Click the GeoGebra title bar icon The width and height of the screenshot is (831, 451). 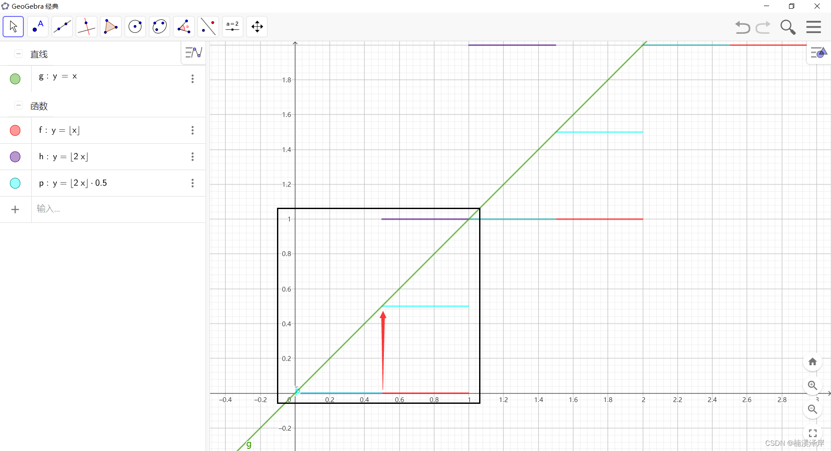point(5,6)
